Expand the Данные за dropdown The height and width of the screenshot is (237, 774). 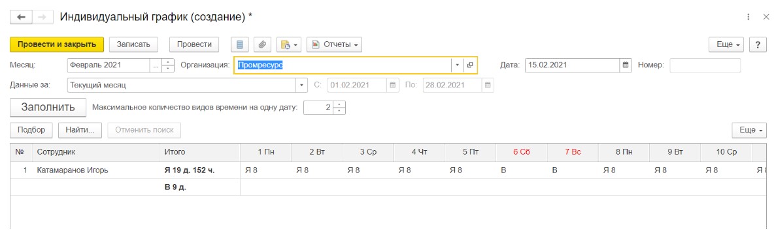pos(302,86)
